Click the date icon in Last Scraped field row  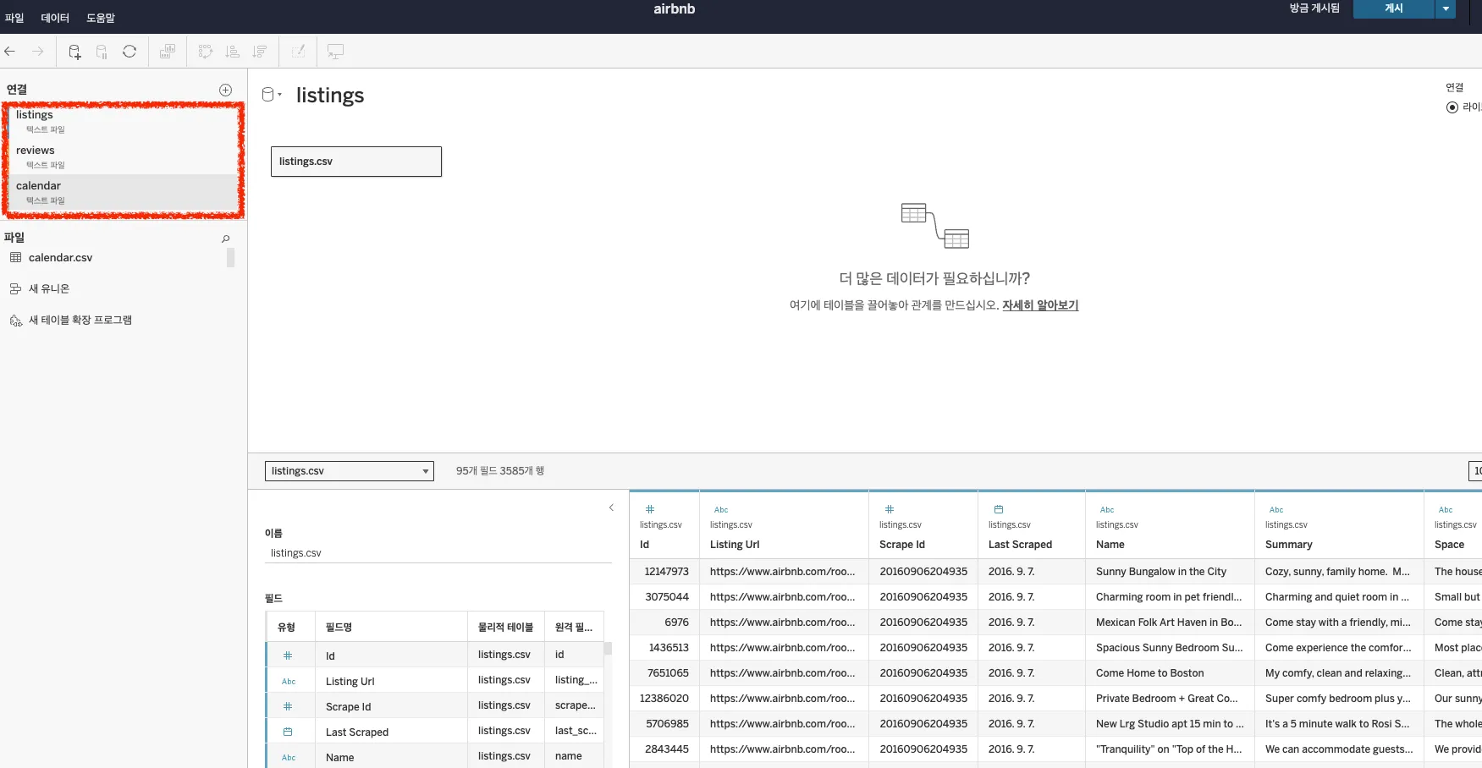(x=288, y=732)
